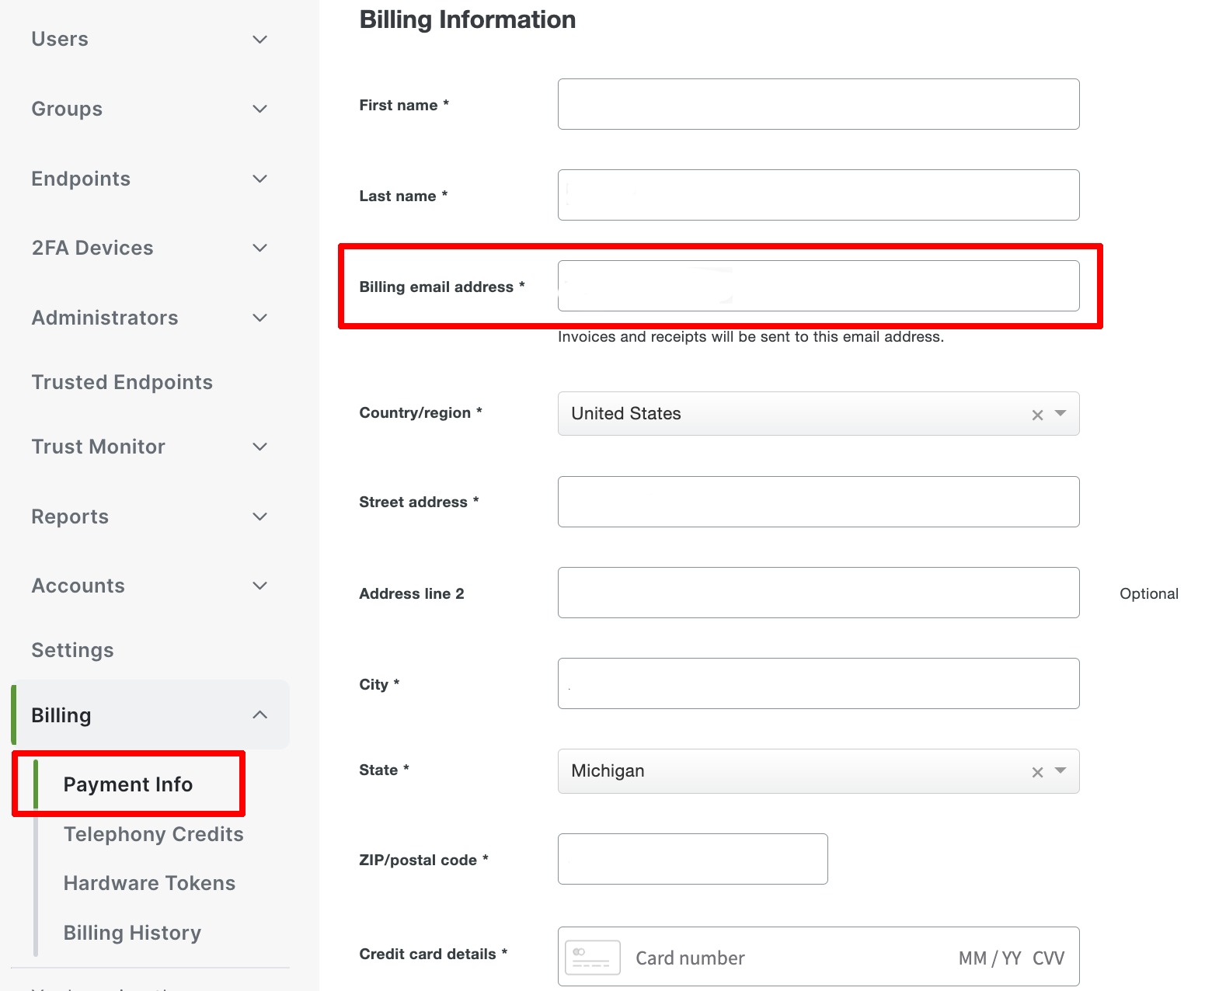Clear the Michigan state selection

1037,771
